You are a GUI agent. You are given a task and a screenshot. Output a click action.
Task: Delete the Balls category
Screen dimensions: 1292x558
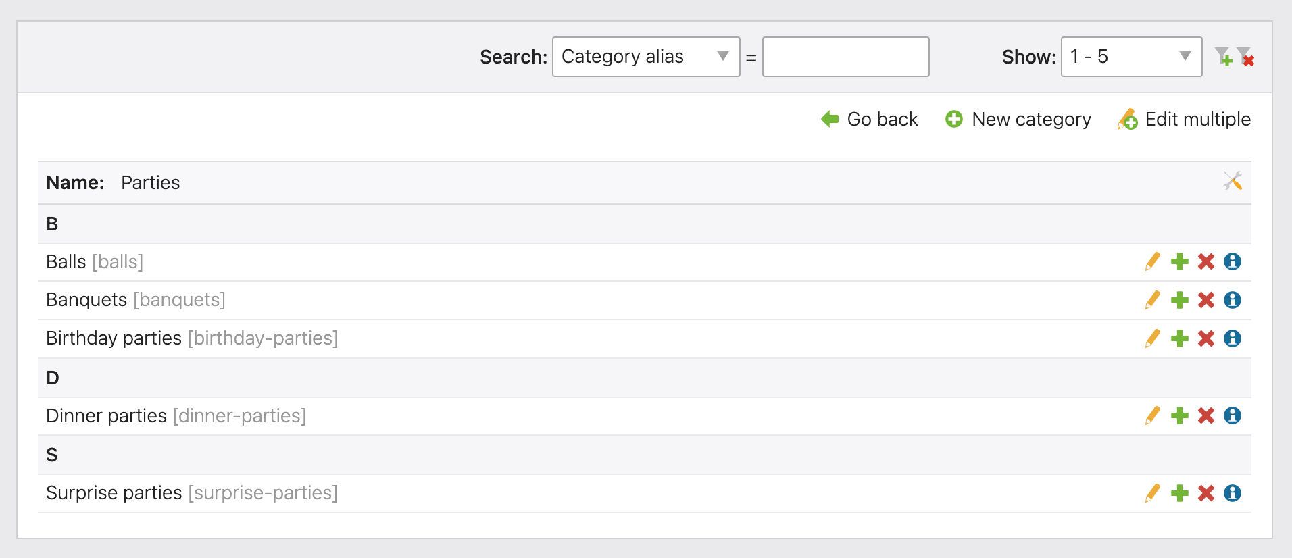[1206, 261]
